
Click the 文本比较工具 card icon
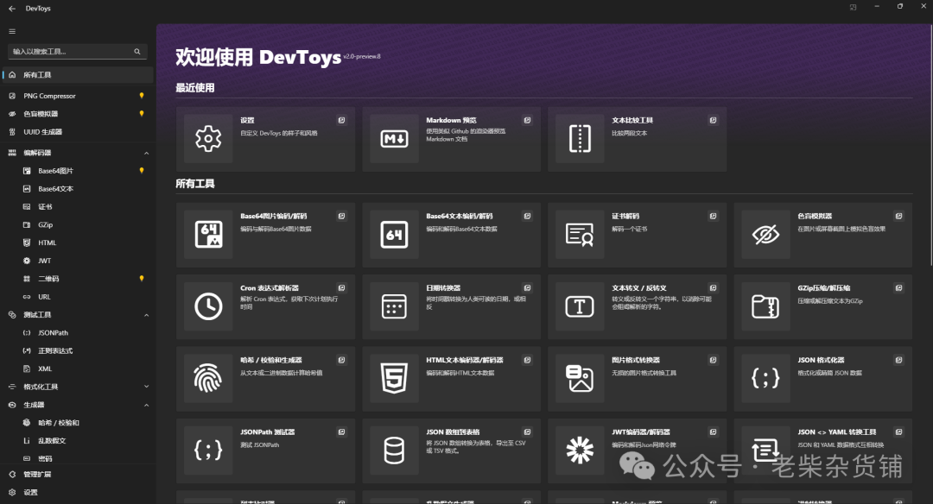click(x=580, y=139)
